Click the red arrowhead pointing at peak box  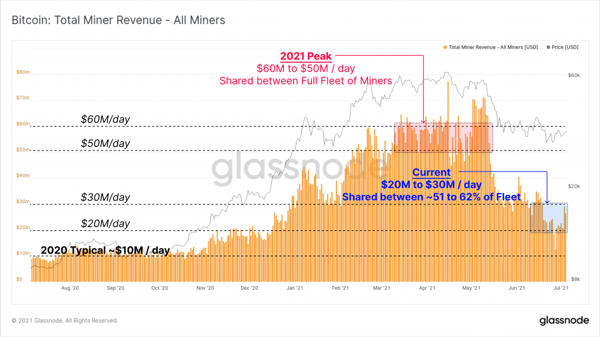tap(424, 122)
